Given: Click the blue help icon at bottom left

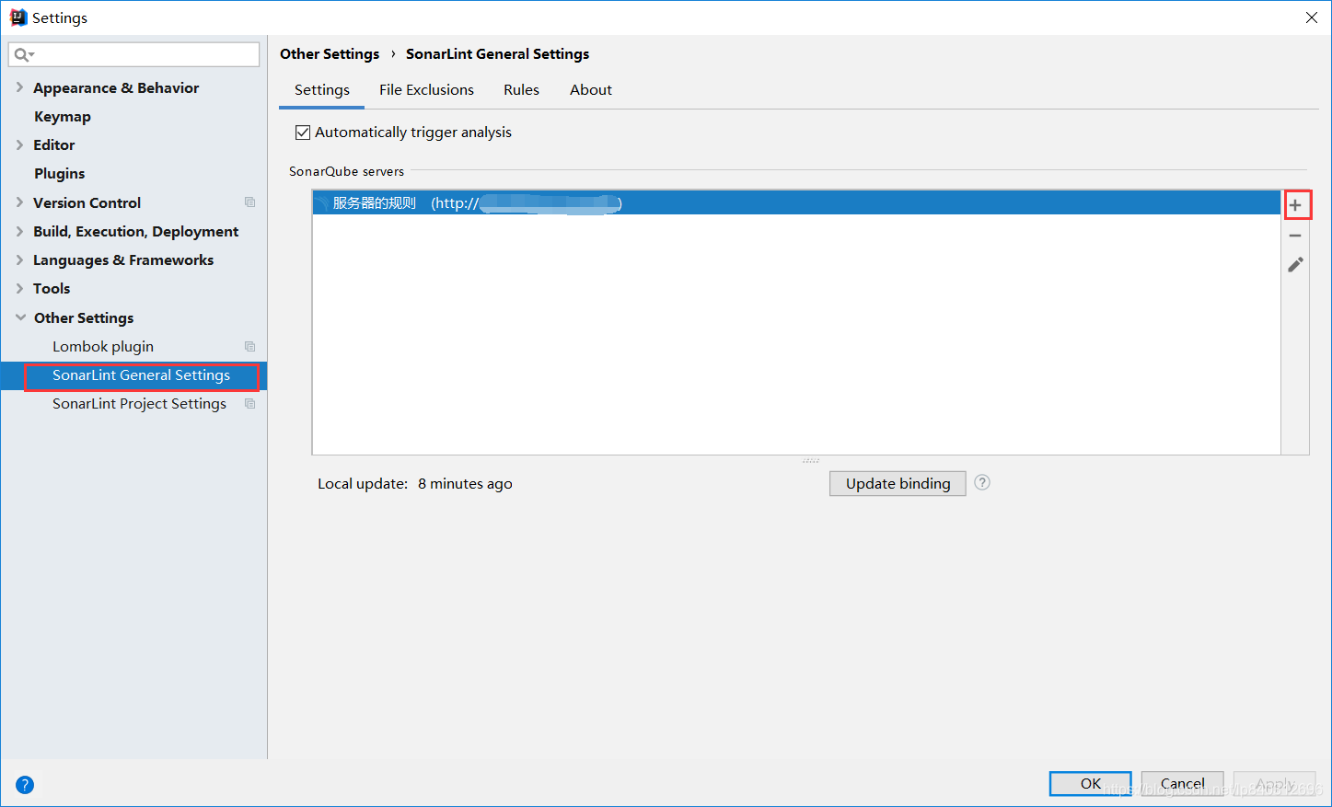Looking at the screenshot, I should pos(25,785).
